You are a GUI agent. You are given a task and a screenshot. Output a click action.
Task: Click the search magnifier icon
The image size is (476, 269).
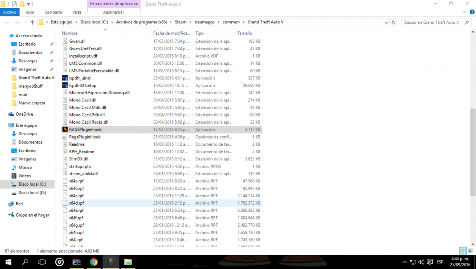tap(467, 22)
